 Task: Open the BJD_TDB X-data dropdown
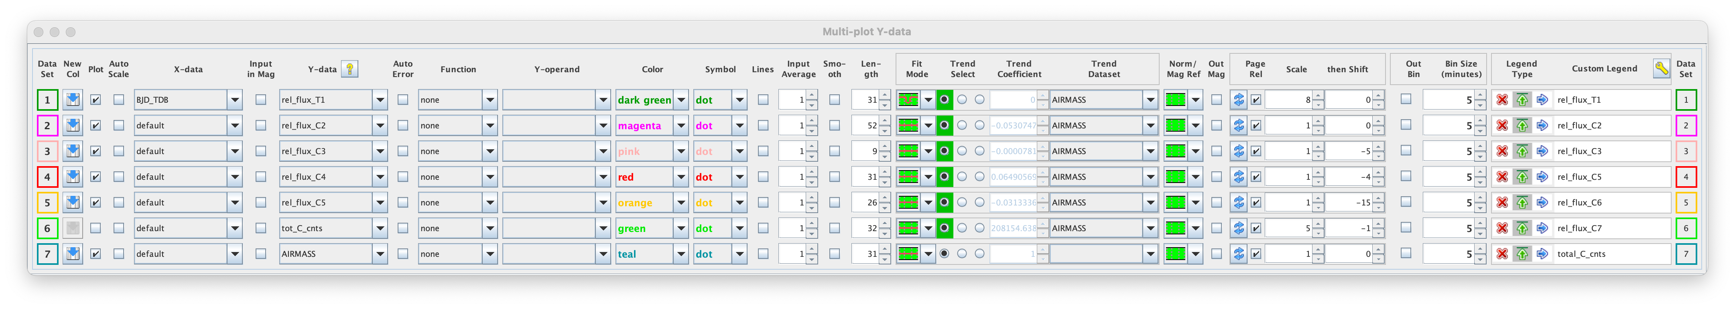(234, 100)
